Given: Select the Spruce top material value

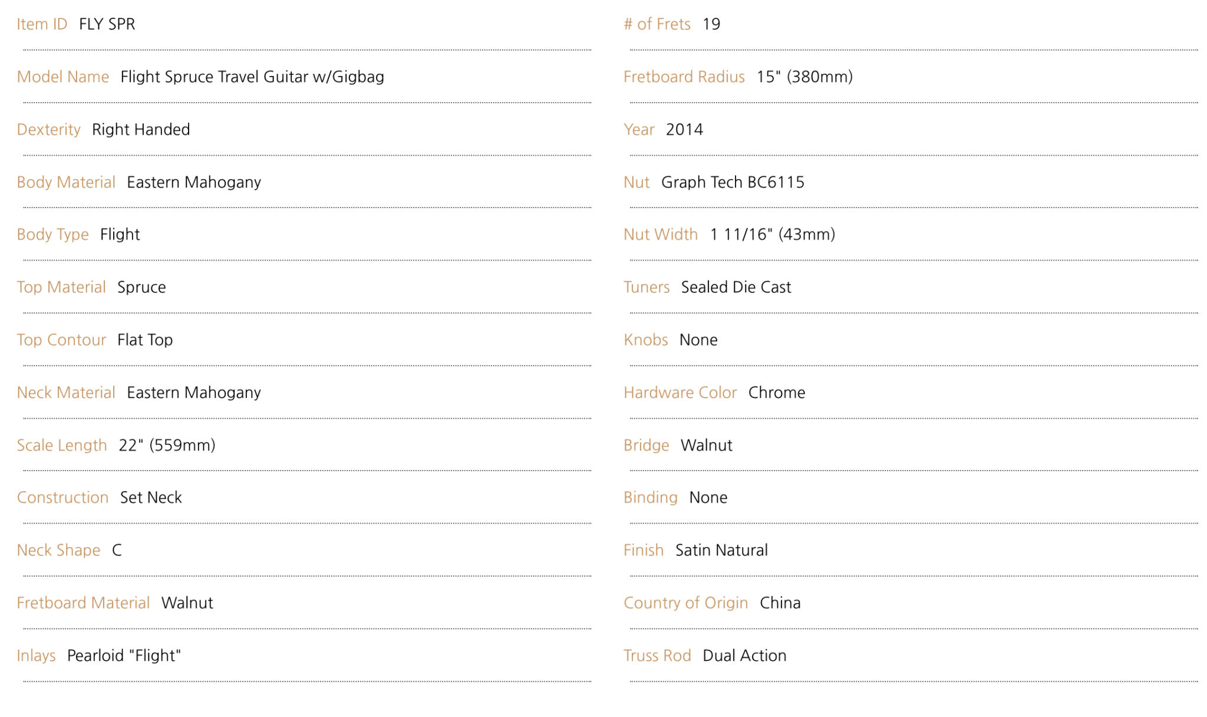Looking at the screenshot, I should [141, 287].
